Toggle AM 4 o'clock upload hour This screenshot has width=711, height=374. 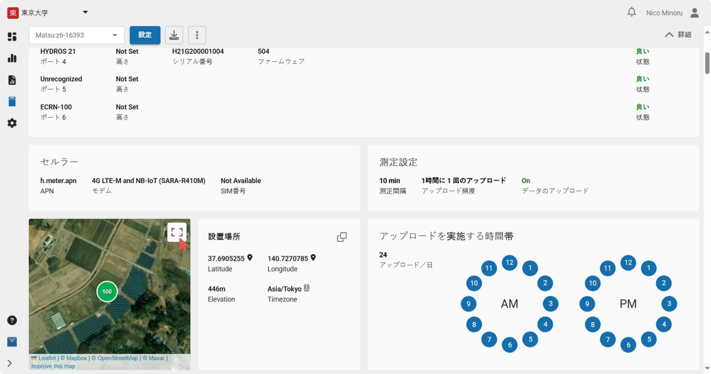(x=545, y=324)
